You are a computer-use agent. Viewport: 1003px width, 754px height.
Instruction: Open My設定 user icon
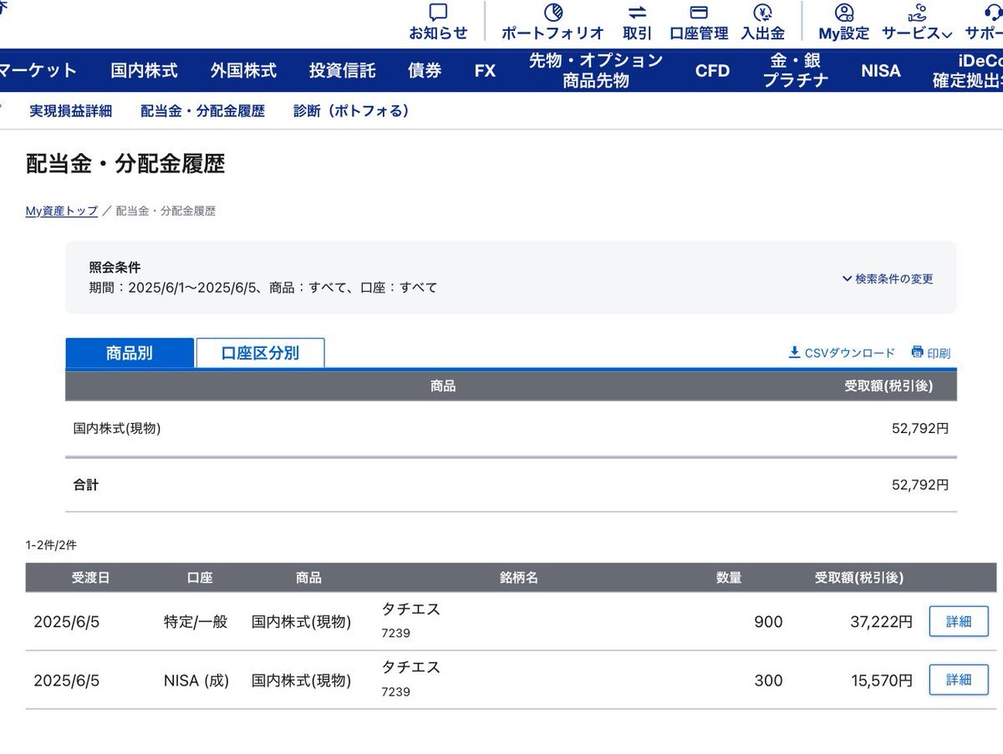(x=844, y=13)
